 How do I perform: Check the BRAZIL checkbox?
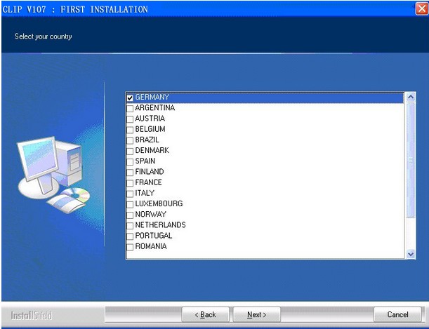click(x=130, y=140)
